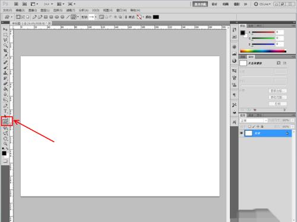Choose the Line shape in options bar

tap(68, 17)
